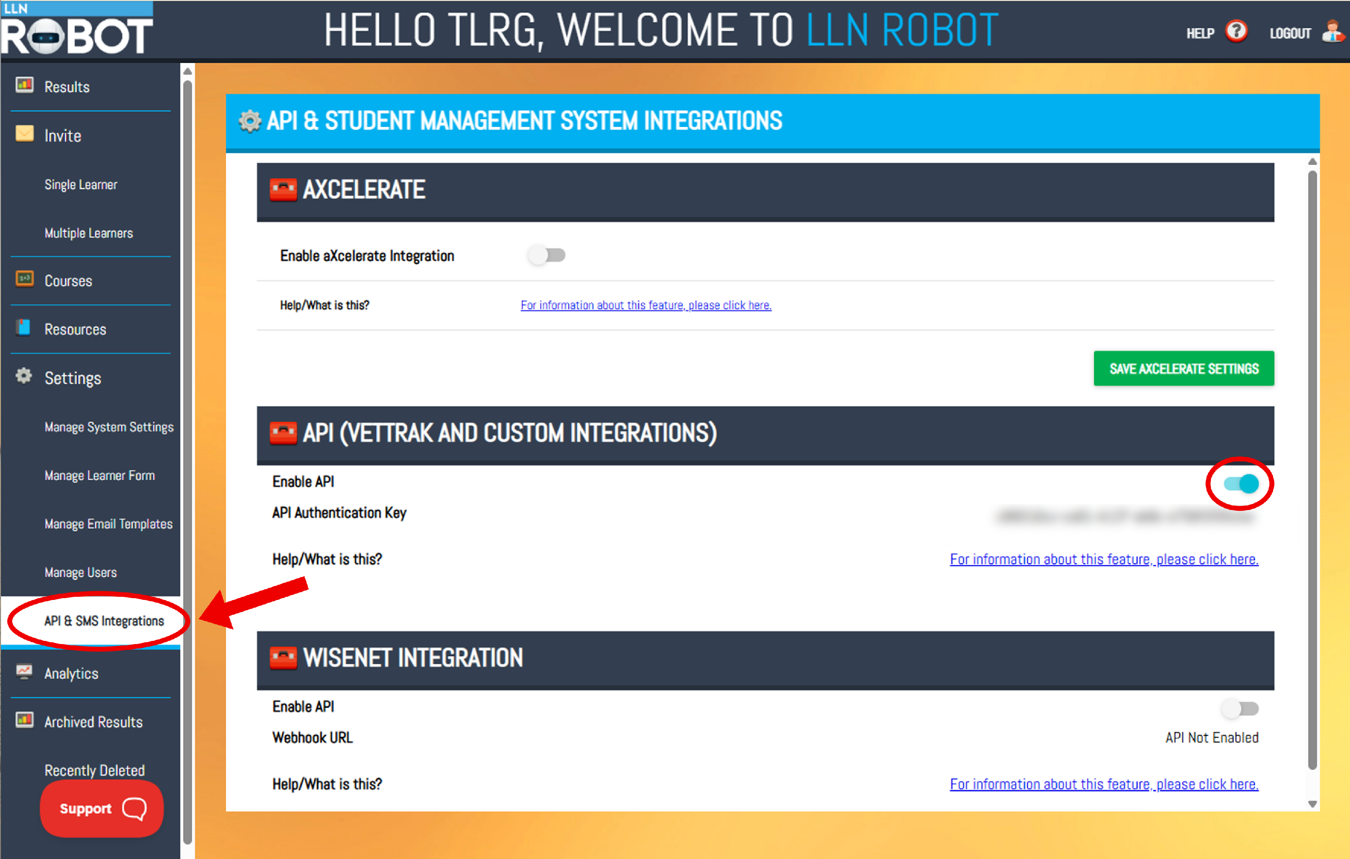Click the sidebar scrollbar thumb
The width and height of the screenshot is (1350, 859).
click(x=188, y=462)
